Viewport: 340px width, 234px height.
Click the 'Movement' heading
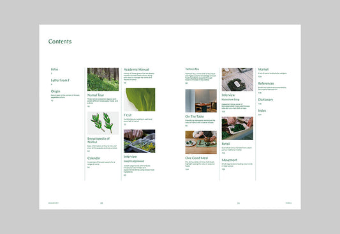click(x=229, y=160)
